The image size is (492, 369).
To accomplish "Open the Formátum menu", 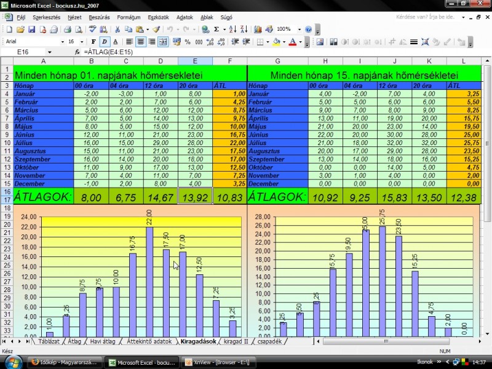I will point(129,17).
